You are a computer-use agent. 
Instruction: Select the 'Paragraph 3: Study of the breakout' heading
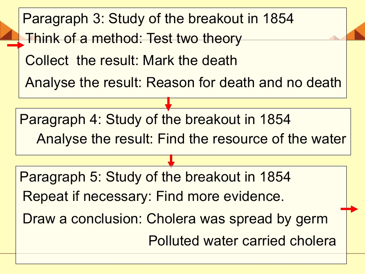pos(158,18)
